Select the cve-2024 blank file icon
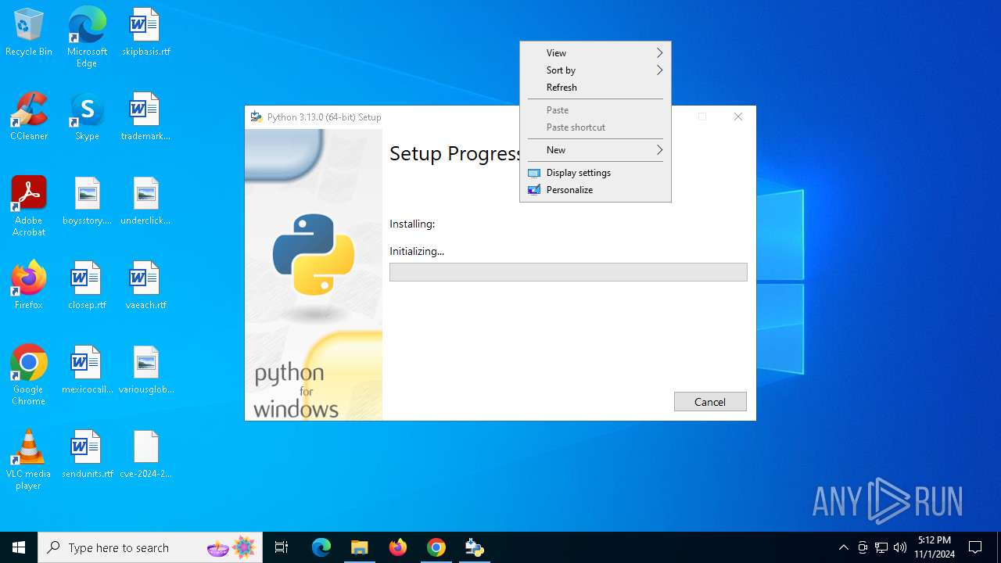 [x=145, y=455]
